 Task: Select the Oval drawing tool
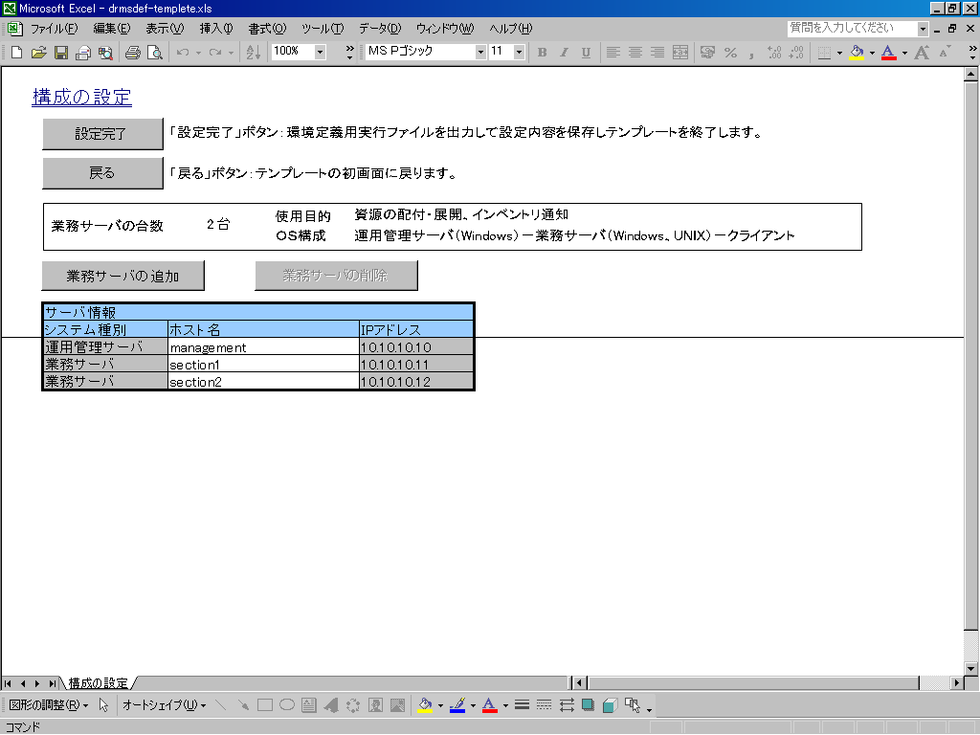pyautogui.click(x=286, y=705)
